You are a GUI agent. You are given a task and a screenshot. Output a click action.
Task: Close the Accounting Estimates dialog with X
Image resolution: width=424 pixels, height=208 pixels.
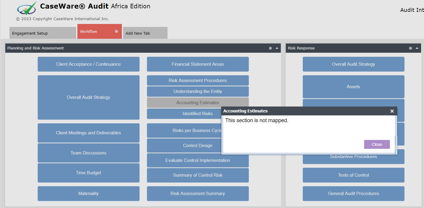tap(392, 111)
